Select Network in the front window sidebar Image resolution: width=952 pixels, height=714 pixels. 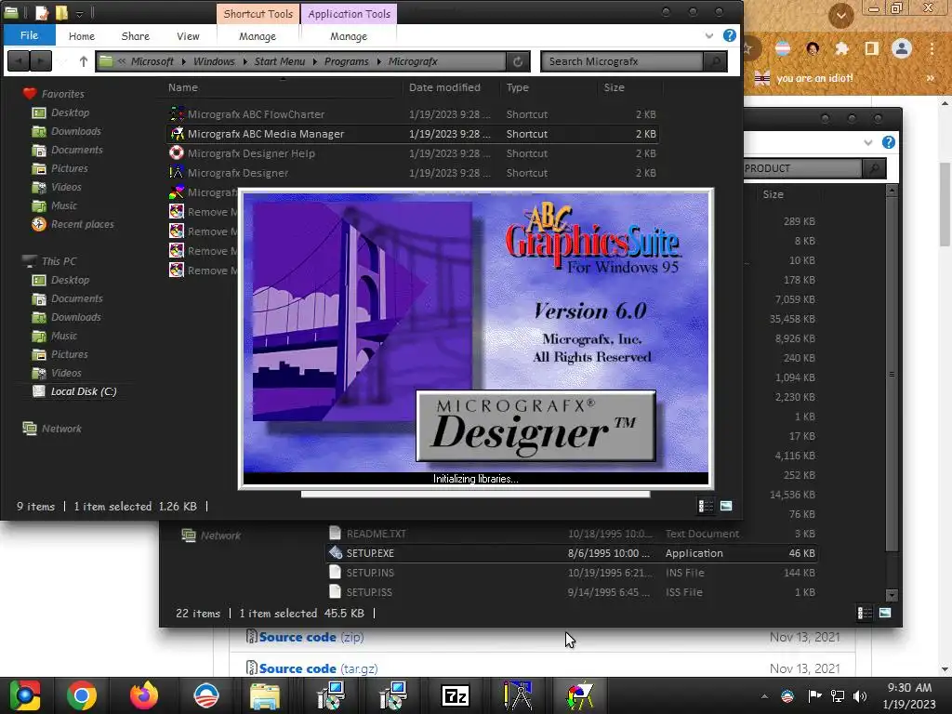point(61,429)
